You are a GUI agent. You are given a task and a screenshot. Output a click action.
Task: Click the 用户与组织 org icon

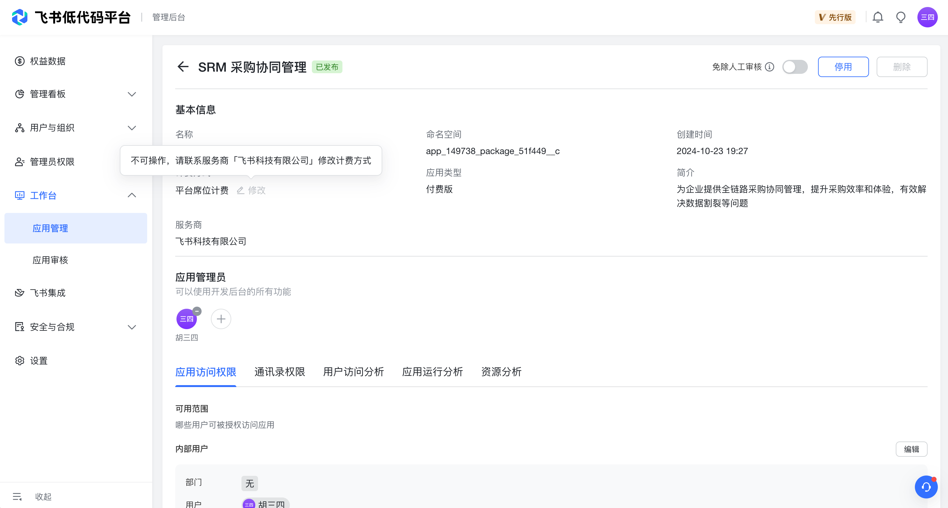[19, 128]
